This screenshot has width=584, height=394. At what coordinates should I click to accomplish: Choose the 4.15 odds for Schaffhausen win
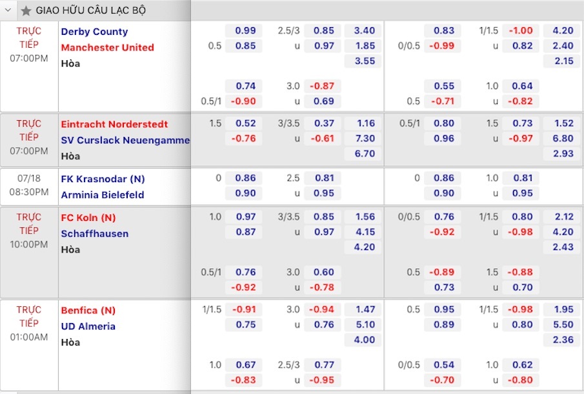[365, 232]
